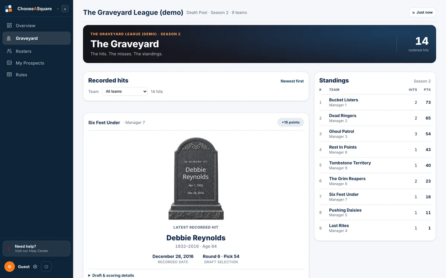Click the PTS column header
This screenshot has height=278, width=446.
[x=427, y=90]
